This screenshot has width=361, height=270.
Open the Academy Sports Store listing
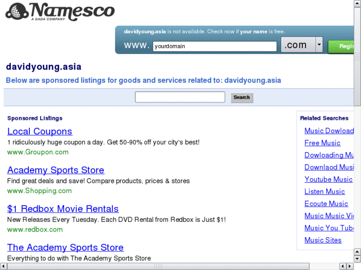(56, 170)
